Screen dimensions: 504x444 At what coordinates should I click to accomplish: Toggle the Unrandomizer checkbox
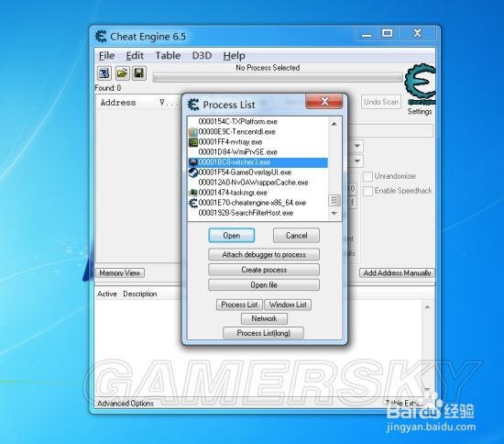(367, 176)
